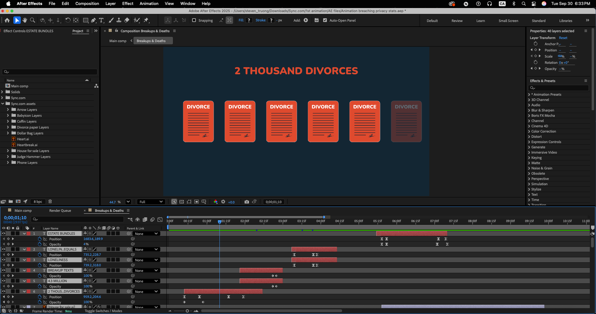
Task: Open the magnification ratio dropdown arrow
Action: (x=128, y=202)
